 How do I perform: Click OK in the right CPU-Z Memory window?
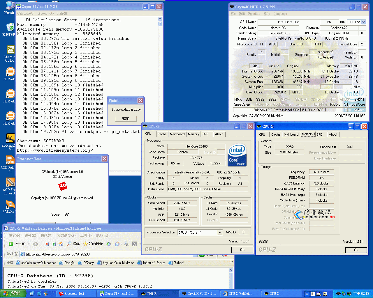point(356,250)
